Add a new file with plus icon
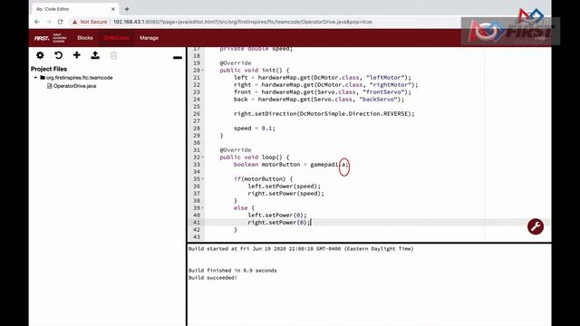The image size is (580, 326). coord(76,55)
